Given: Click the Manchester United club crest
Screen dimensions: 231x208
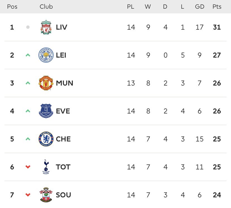Looking at the screenshot, I should (x=46, y=83).
